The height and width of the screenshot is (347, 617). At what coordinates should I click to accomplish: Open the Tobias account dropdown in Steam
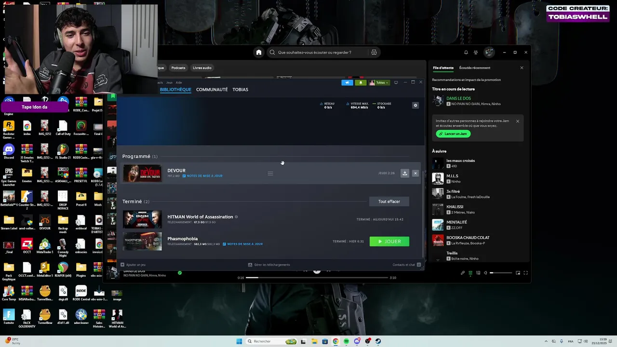(x=379, y=82)
